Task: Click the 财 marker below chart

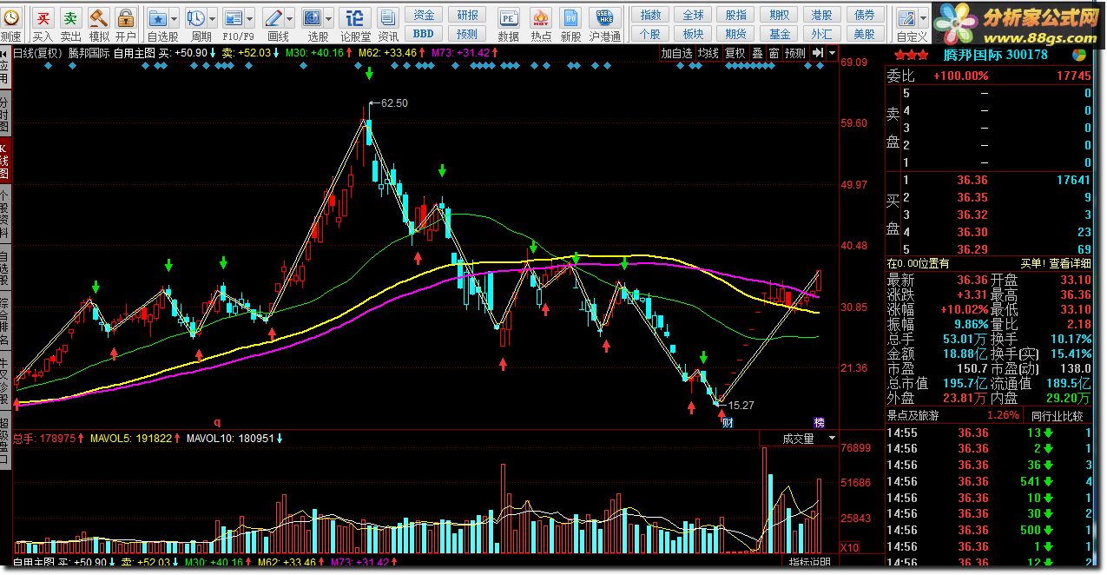Action: (x=727, y=423)
